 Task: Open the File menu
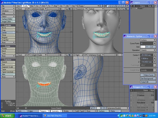click(x=8, y=6)
